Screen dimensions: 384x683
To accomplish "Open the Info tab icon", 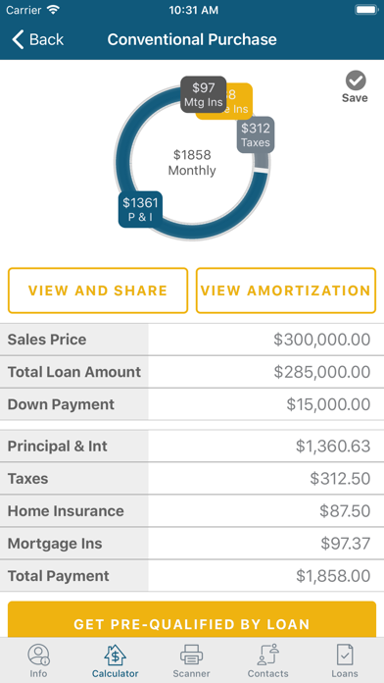I will click(39, 655).
